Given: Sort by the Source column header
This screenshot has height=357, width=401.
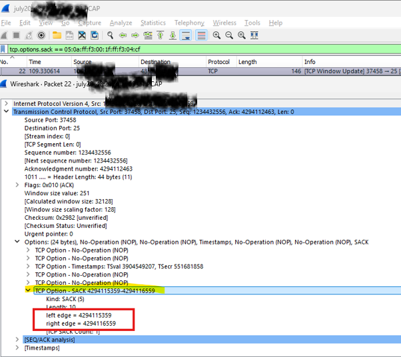Looking at the screenshot, I should click(105, 62).
